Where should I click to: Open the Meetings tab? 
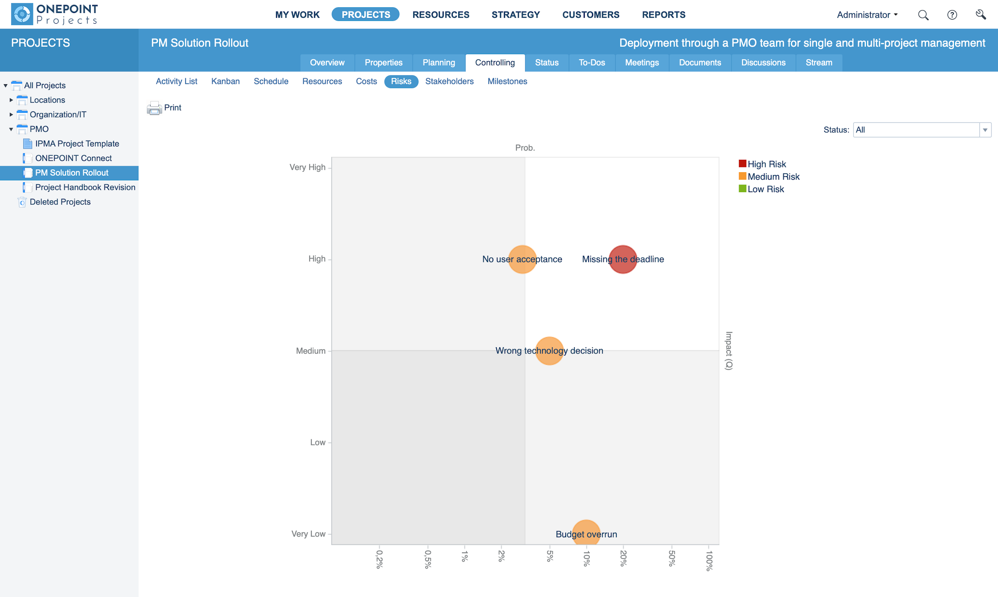(642, 63)
